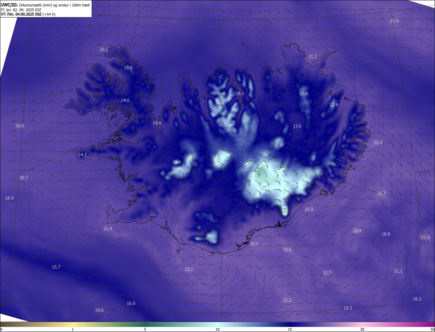Click the 17.5 value label
The width and height of the screenshot is (435, 332).
click(297, 127)
